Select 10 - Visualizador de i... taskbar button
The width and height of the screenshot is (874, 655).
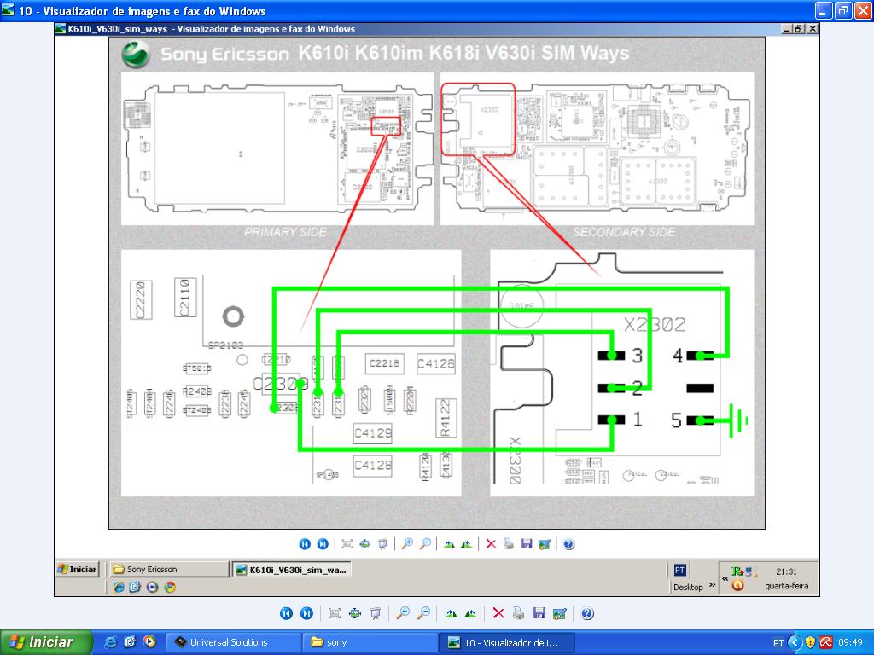pyautogui.click(x=507, y=642)
